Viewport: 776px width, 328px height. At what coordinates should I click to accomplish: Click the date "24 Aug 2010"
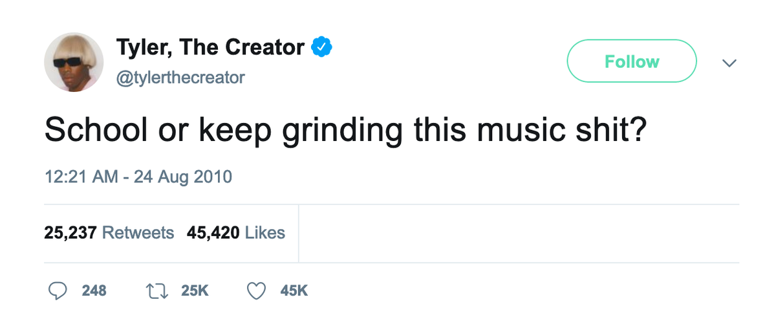coord(182,176)
